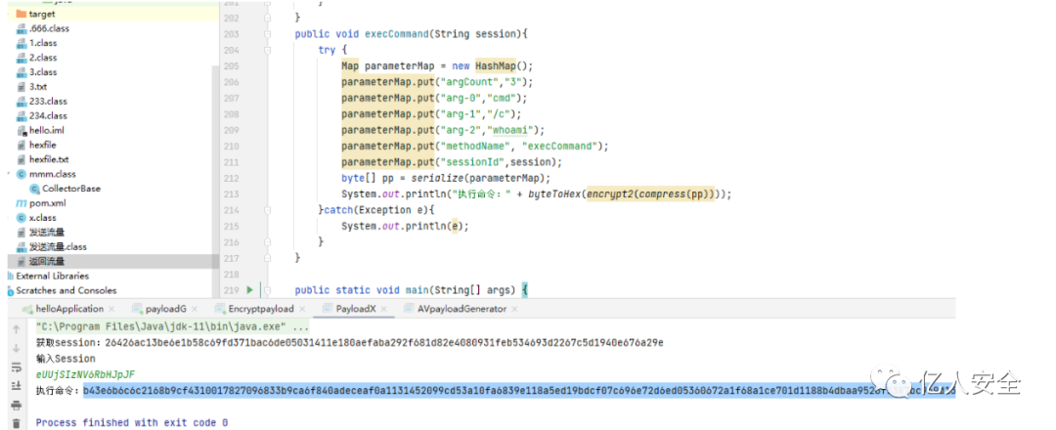Collapse the mmm.class tree node arrow

coord(10,174)
